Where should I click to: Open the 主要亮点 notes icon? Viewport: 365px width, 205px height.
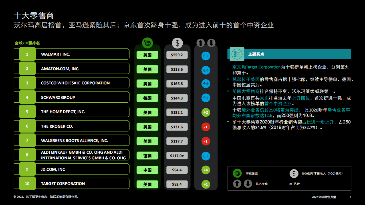point(236,54)
